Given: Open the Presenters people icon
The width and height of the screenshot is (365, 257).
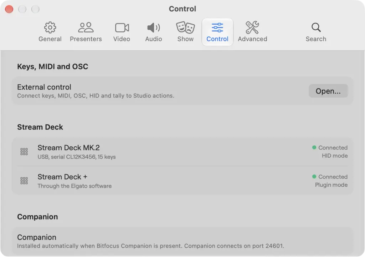Looking at the screenshot, I should 86,27.
